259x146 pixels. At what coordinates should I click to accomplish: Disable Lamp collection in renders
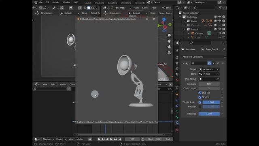point(224,21)
